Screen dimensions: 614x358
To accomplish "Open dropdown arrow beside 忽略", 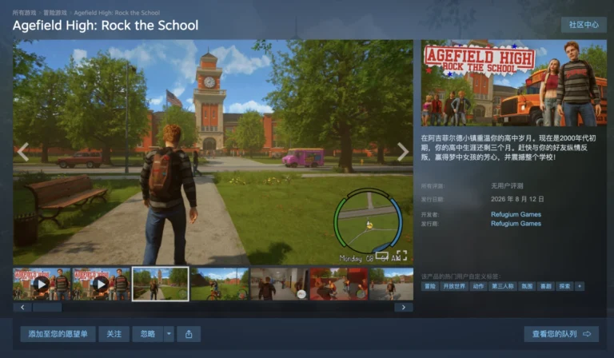I will click(x=169, y=334).
